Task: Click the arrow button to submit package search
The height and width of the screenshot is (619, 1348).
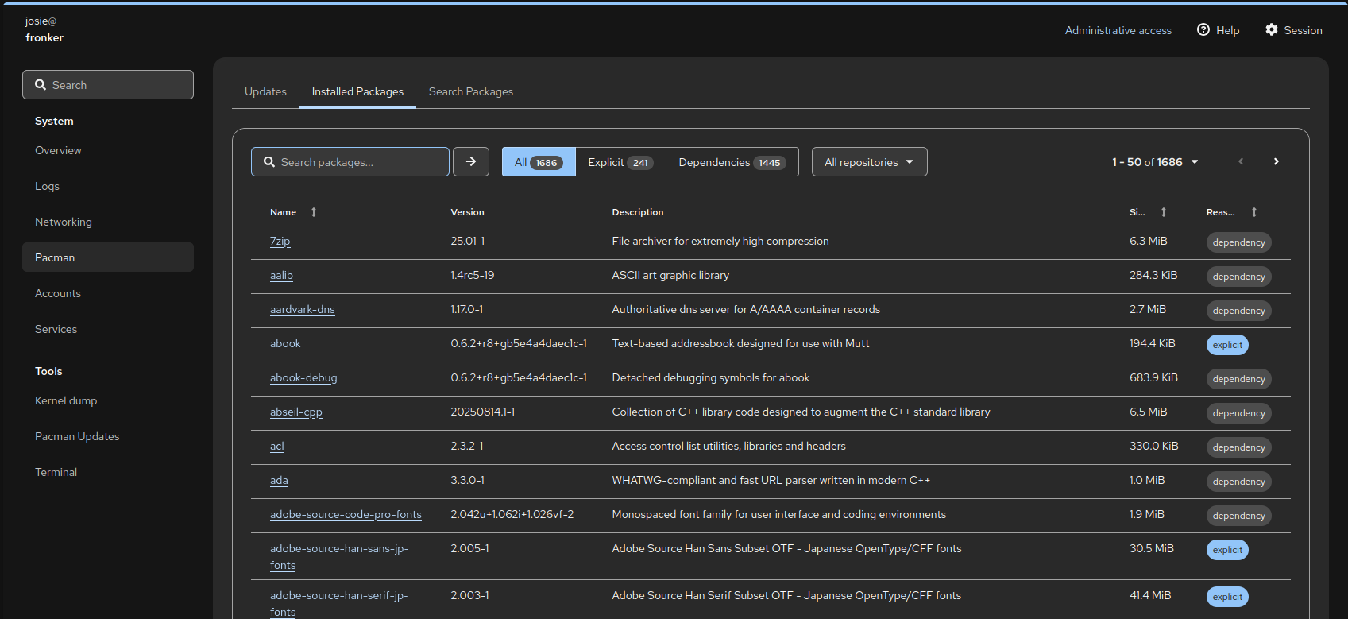Action: pyautogui.click(x=471, y=162)
